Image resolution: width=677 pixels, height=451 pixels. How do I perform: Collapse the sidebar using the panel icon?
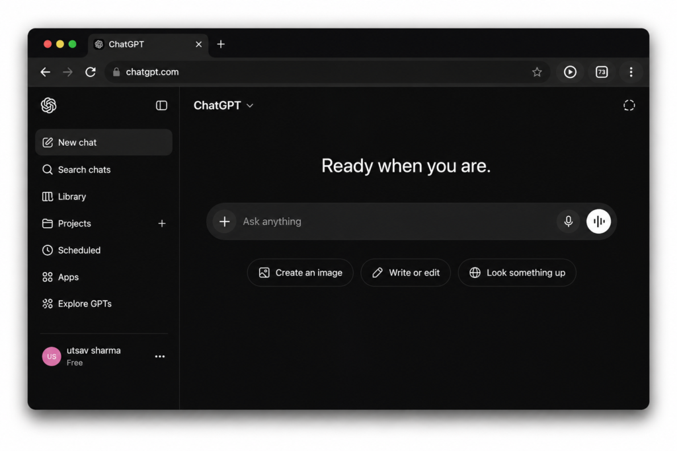click(161, 105)
